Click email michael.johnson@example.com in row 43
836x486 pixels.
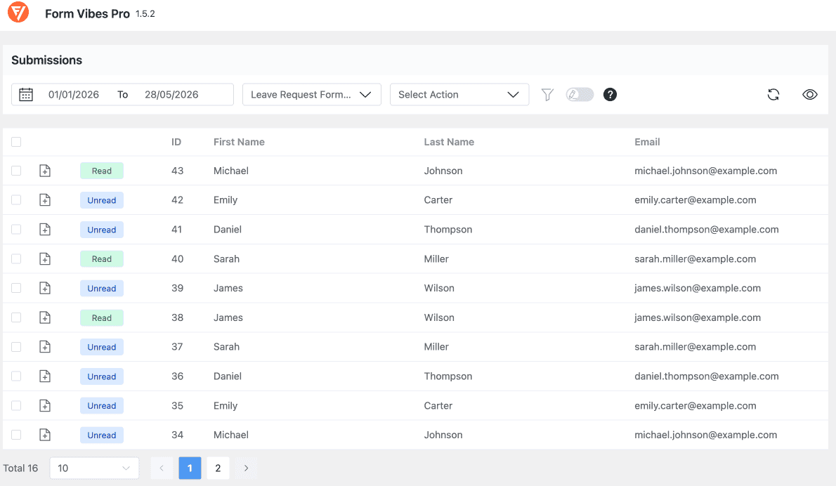click(706, 171)
